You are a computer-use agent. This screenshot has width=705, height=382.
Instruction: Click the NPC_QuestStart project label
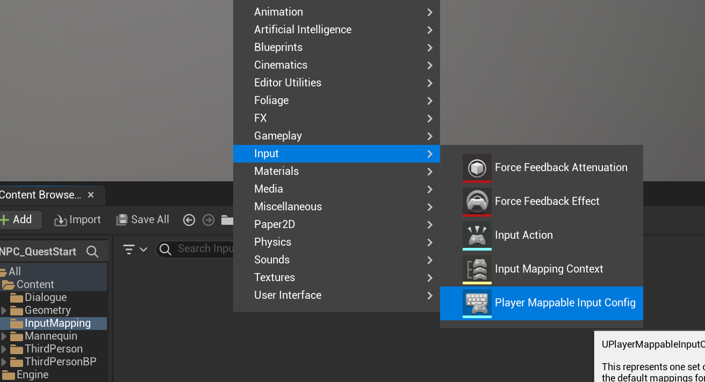38,252
